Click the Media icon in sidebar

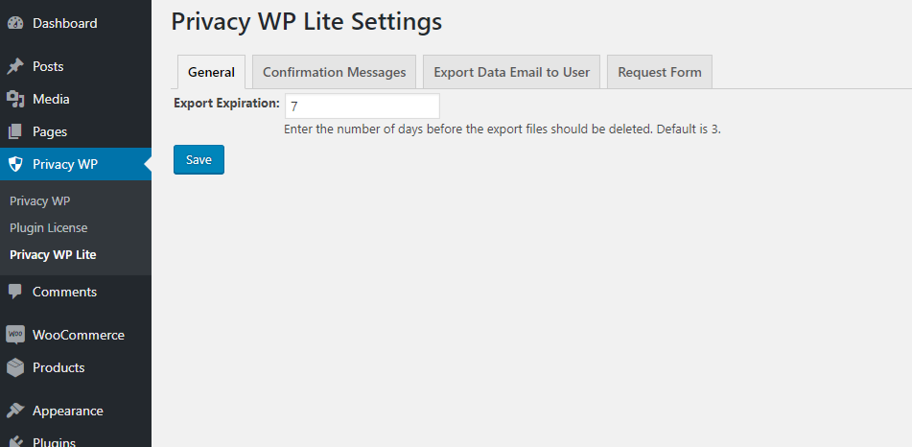[x=15, y=99]
